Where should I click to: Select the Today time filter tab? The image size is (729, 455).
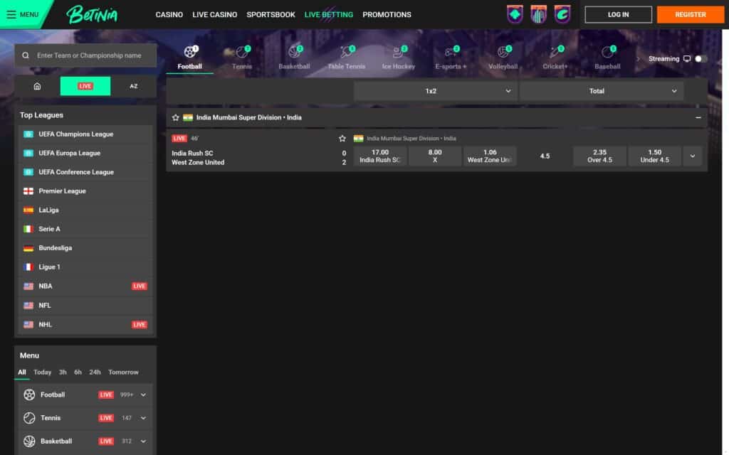(x=43, y=372)
